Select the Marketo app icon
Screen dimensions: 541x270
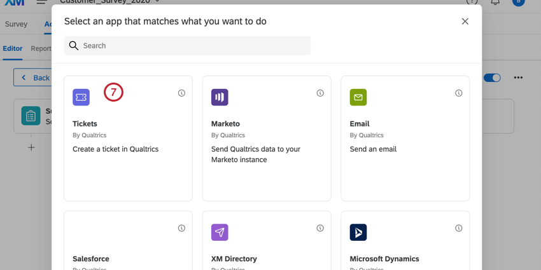[220, 97]
